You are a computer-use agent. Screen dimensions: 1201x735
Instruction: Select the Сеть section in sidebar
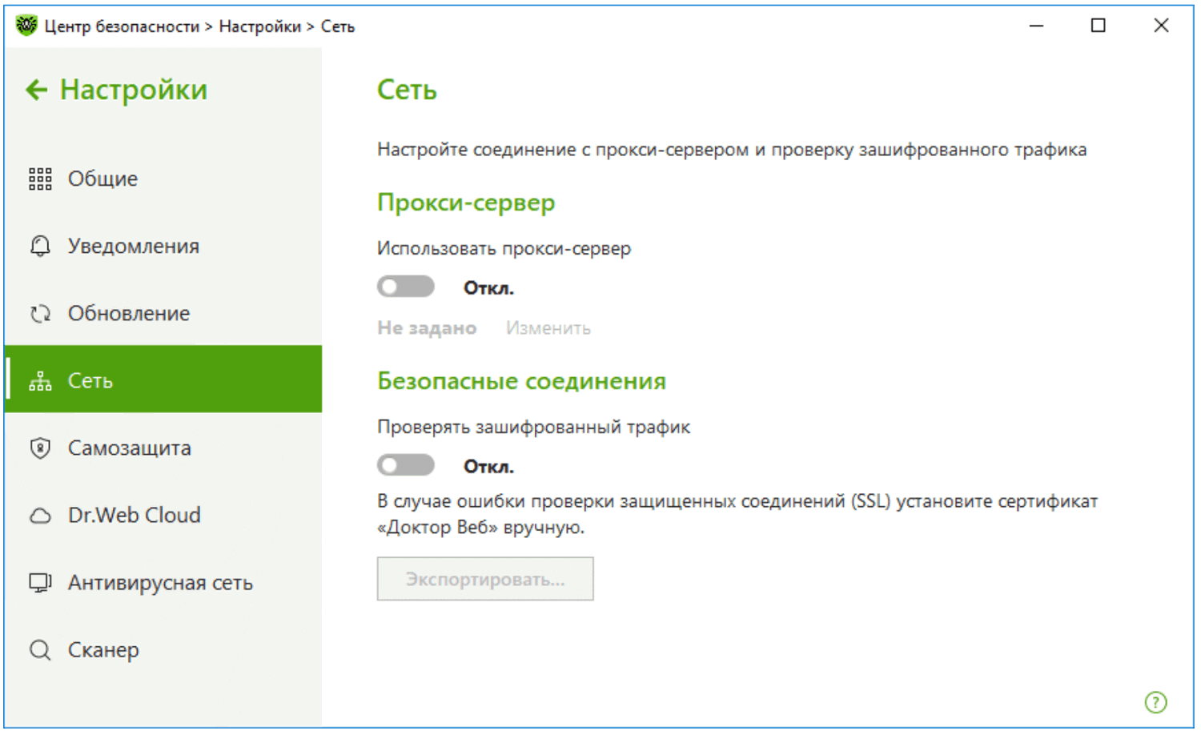point(163,380)
